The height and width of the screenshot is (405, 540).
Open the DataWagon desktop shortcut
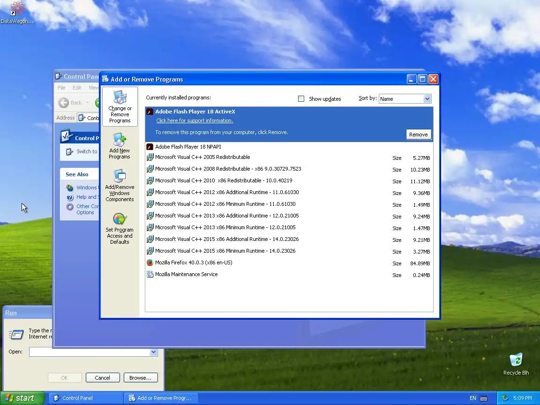coord(17,12)
